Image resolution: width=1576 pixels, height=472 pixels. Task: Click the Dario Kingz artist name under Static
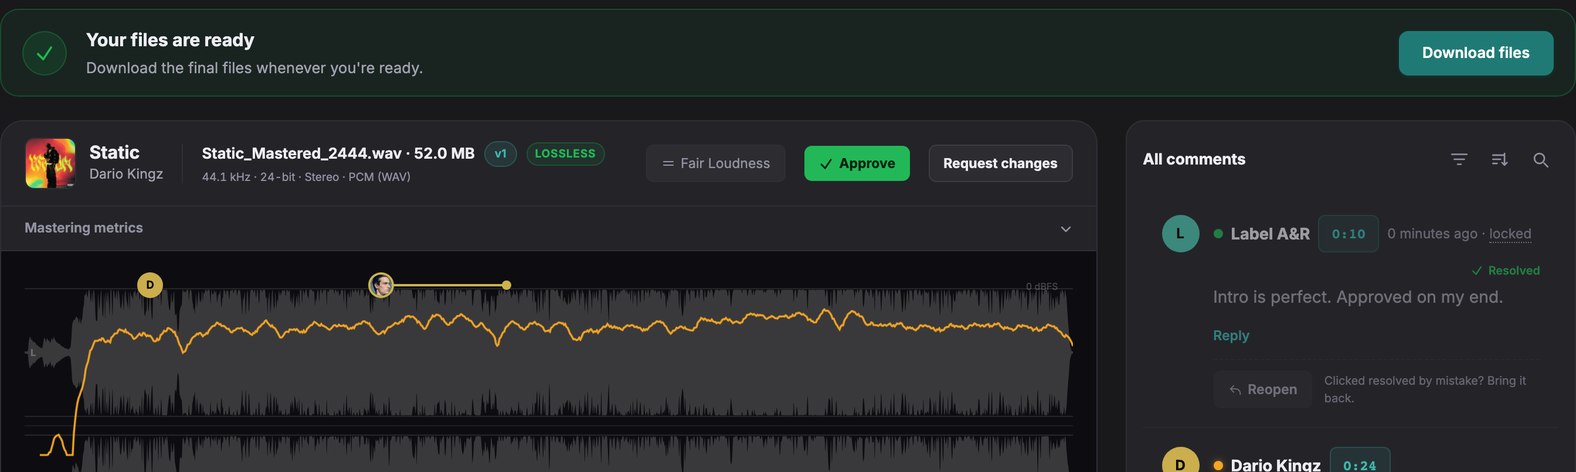[126, 174]
